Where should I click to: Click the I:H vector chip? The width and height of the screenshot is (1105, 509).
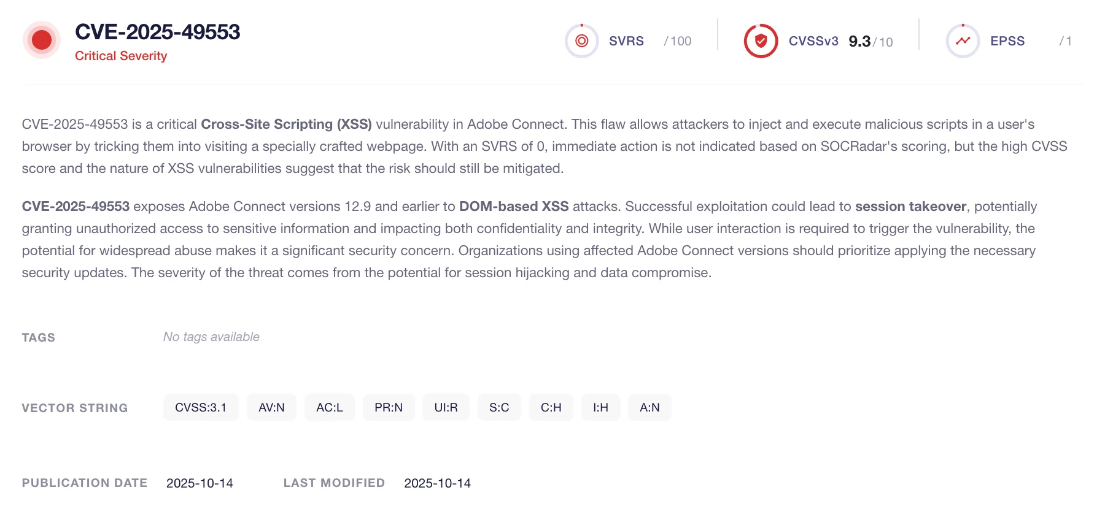tap(600, 407)
